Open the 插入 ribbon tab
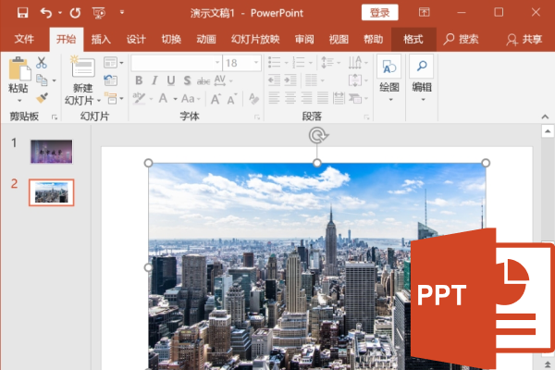Viewport: 555px width, 370px height. [101, 39]
